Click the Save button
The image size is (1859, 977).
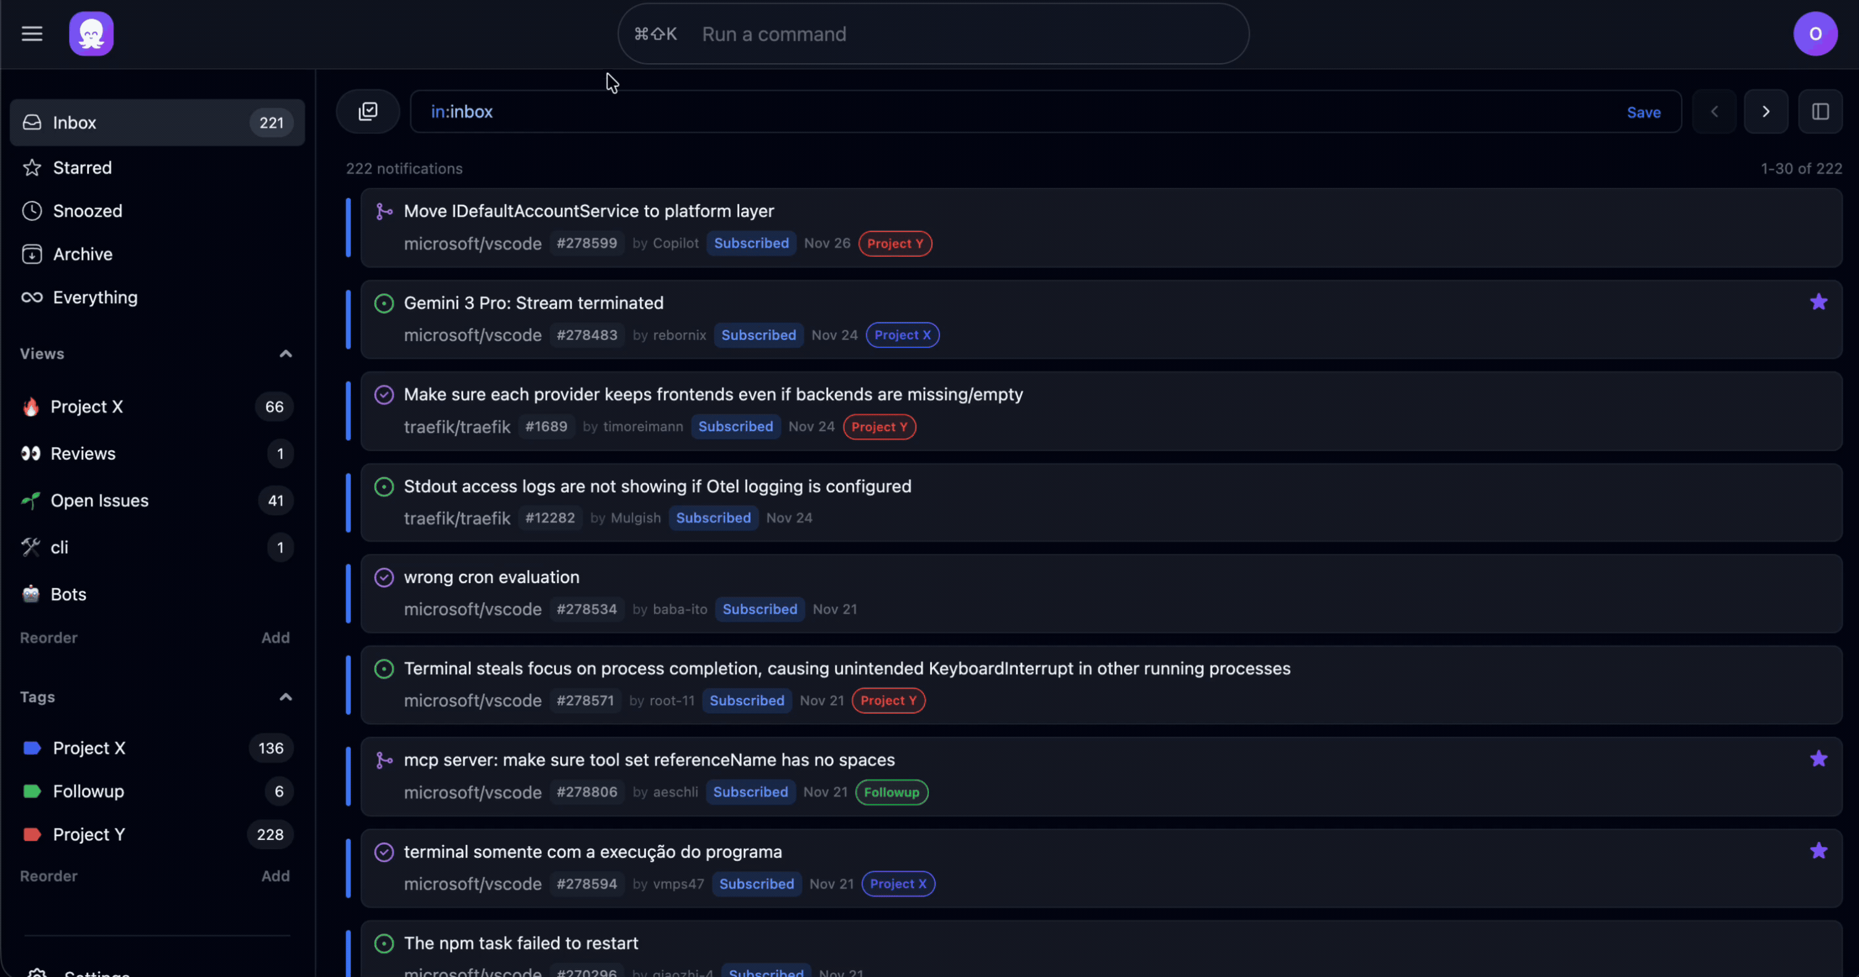[x=1643, y=111]
